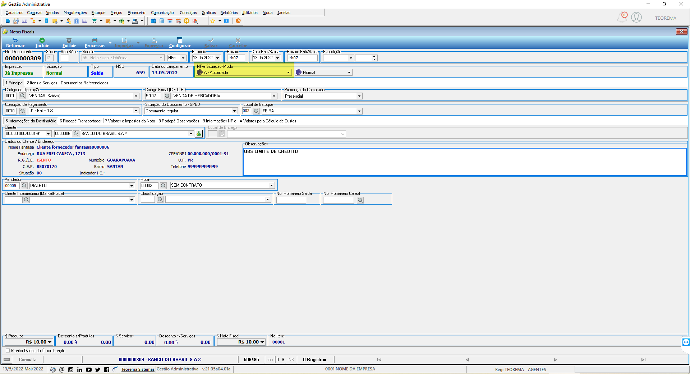Open 6 Rodapé Transportador tab

pyautogui.click(x=80, y=121)
